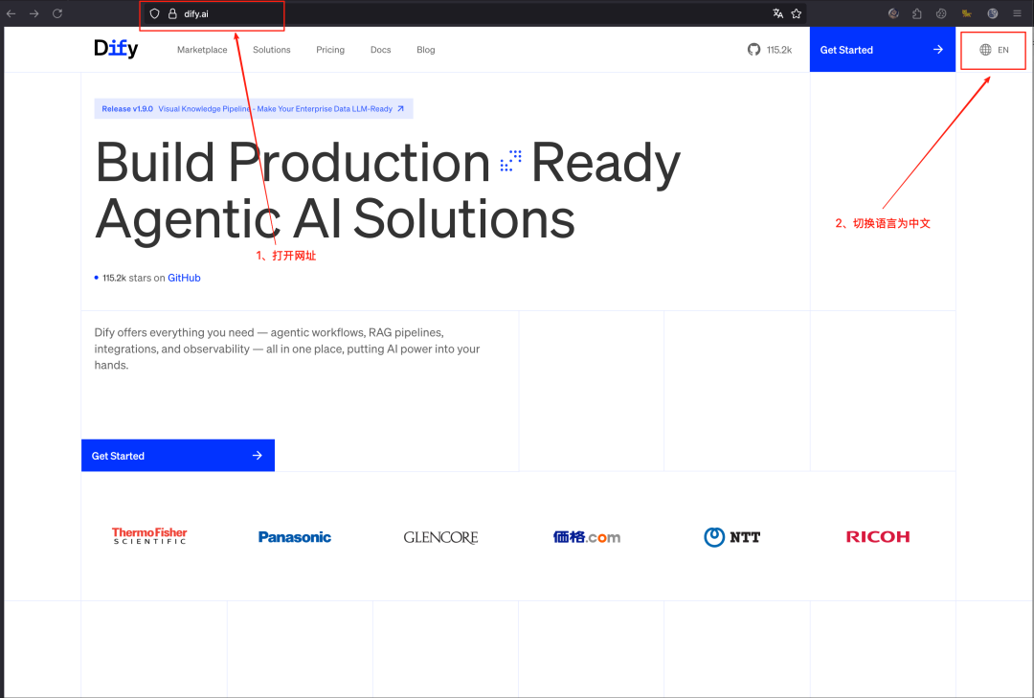Click the 'Agentic AI Solutions' heading line
The width and height of the screenshot is (1034, 698).
pyautogui.click(x=335, y=219)
